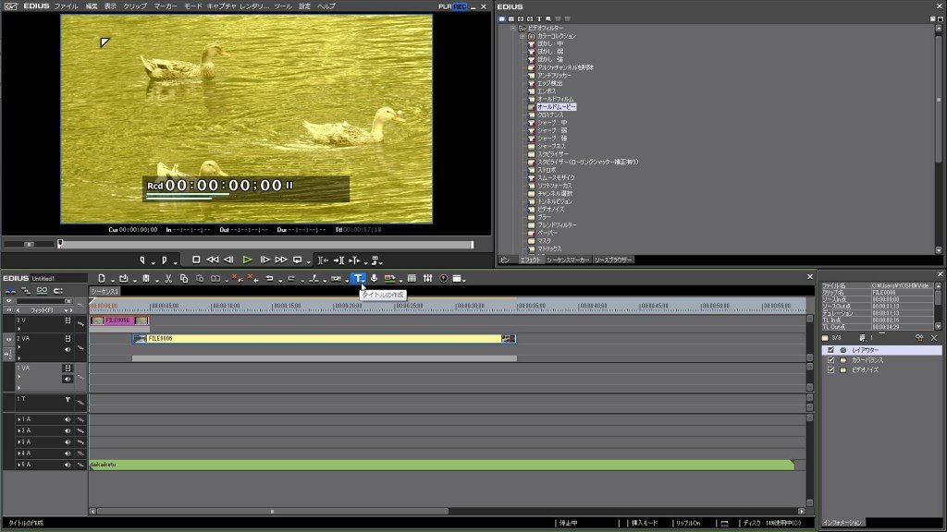Open the dropdown beside the new sequence icon
This screenshot has width=947, height=532.
pyautogui.click(x=112, y=281)
